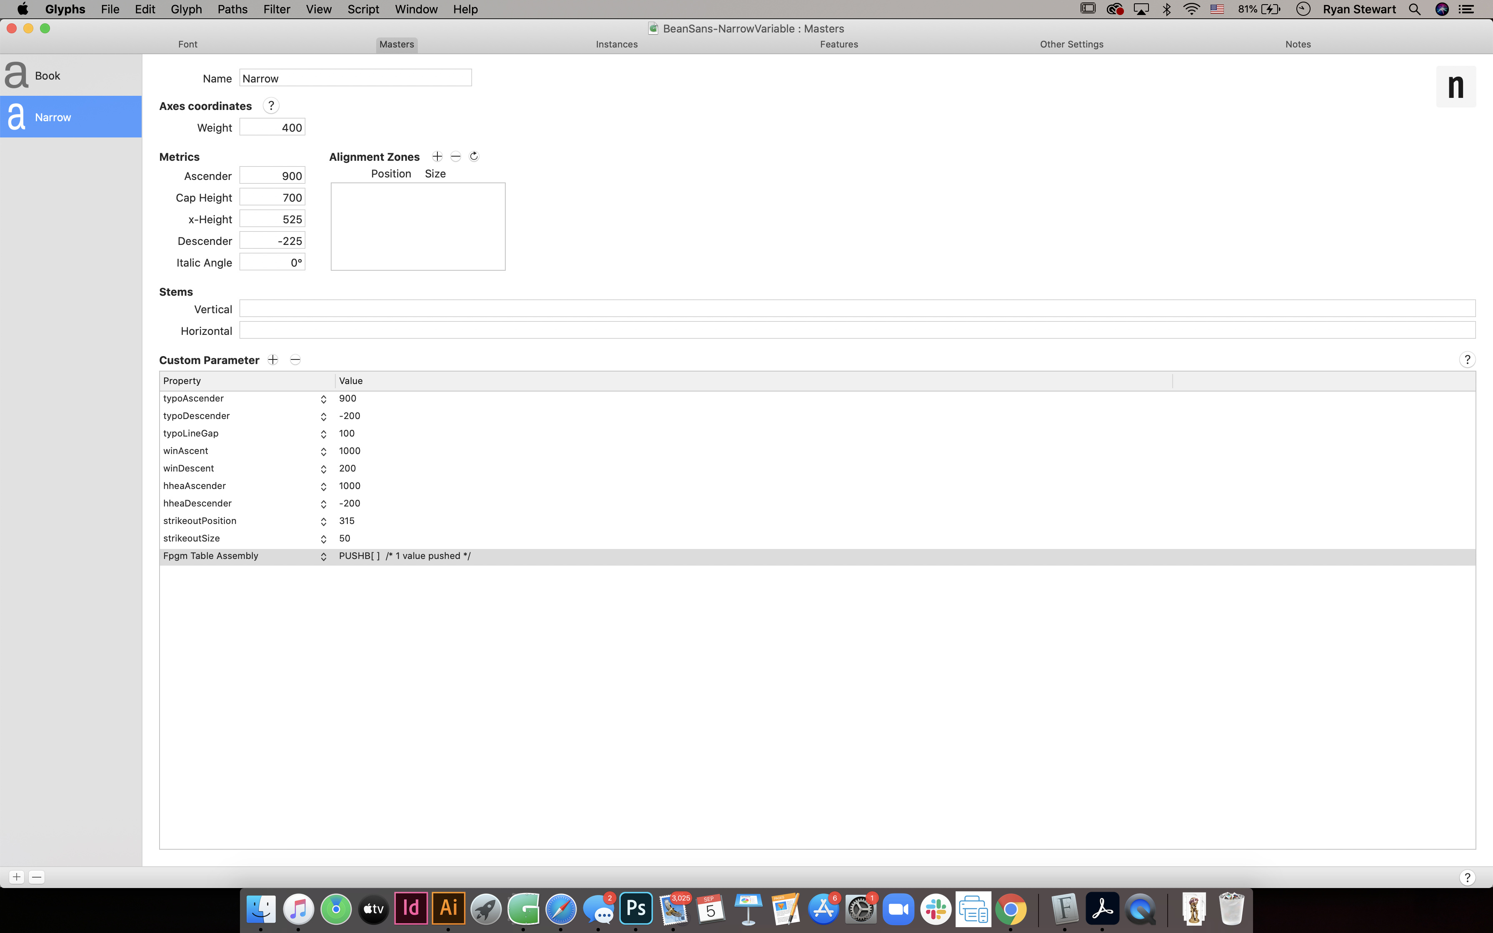Screen dimensions: 1493x933
Task: Add a new alignment zone with plus icon
Action: pos(437,157)
